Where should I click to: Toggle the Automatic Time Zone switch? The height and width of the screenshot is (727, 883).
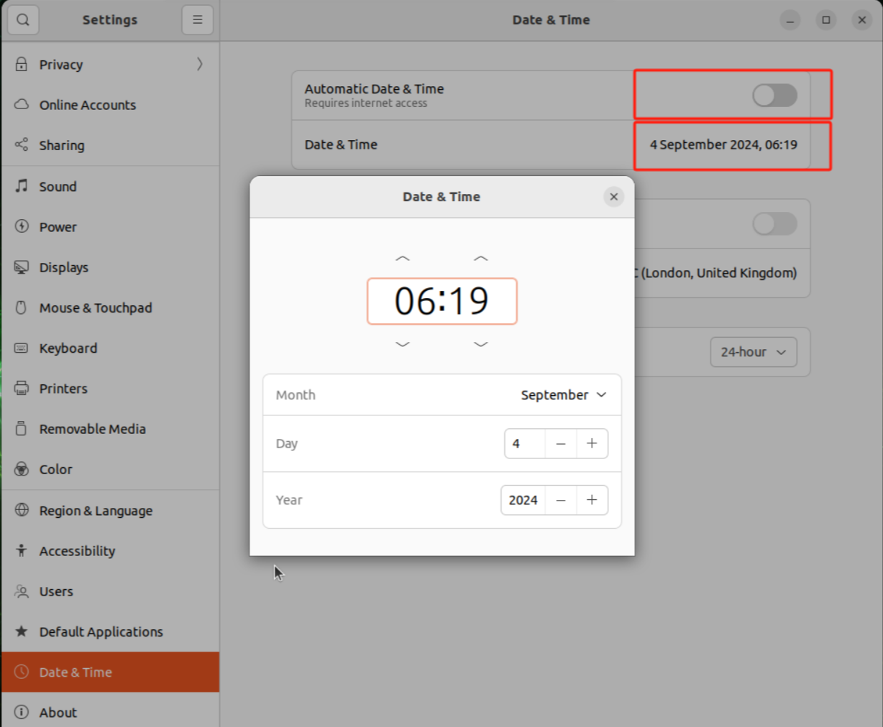click(774, 224)
